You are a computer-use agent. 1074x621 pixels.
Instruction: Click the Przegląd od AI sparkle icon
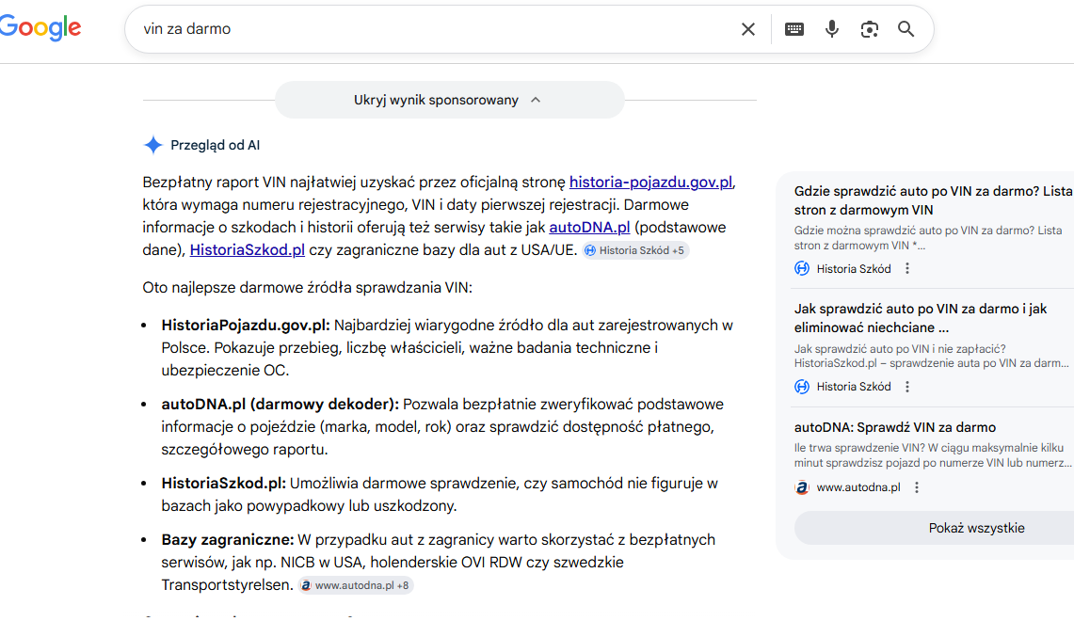(x=152, y=144)
